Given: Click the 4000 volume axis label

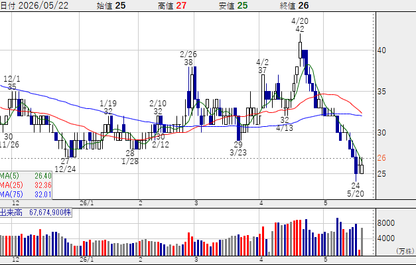Looking at the screenshot, I should point(385,238).
